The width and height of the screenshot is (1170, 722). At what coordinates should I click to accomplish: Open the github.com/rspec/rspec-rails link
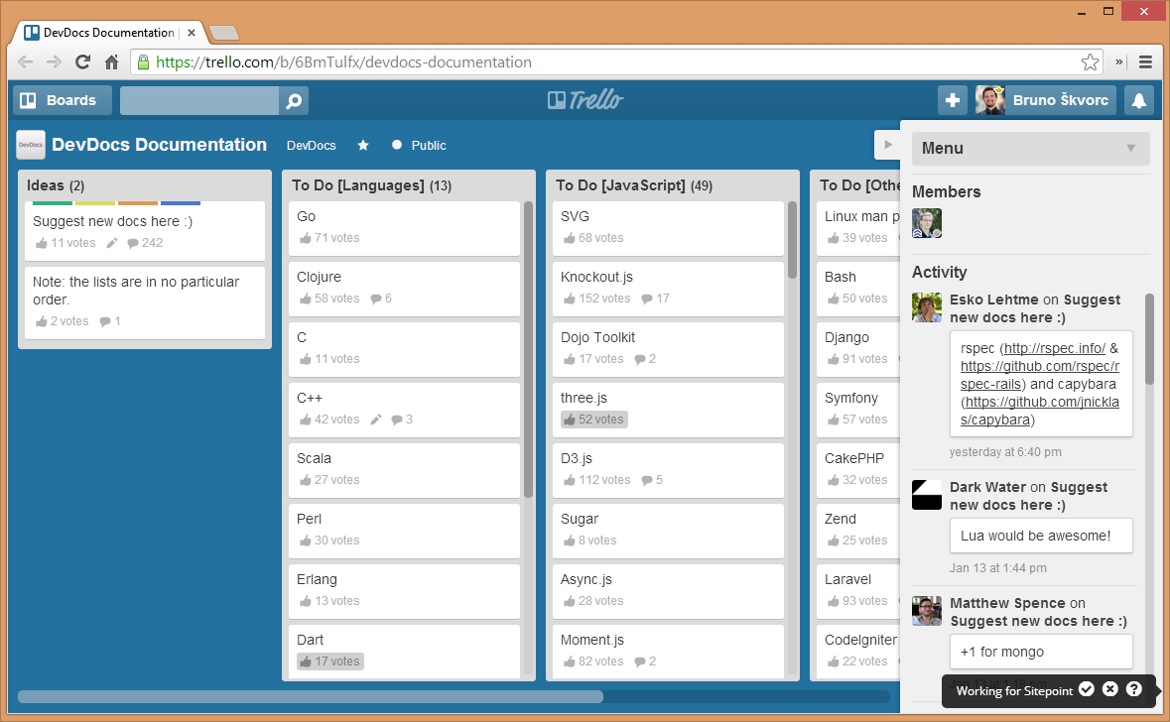coord(1039,375)
